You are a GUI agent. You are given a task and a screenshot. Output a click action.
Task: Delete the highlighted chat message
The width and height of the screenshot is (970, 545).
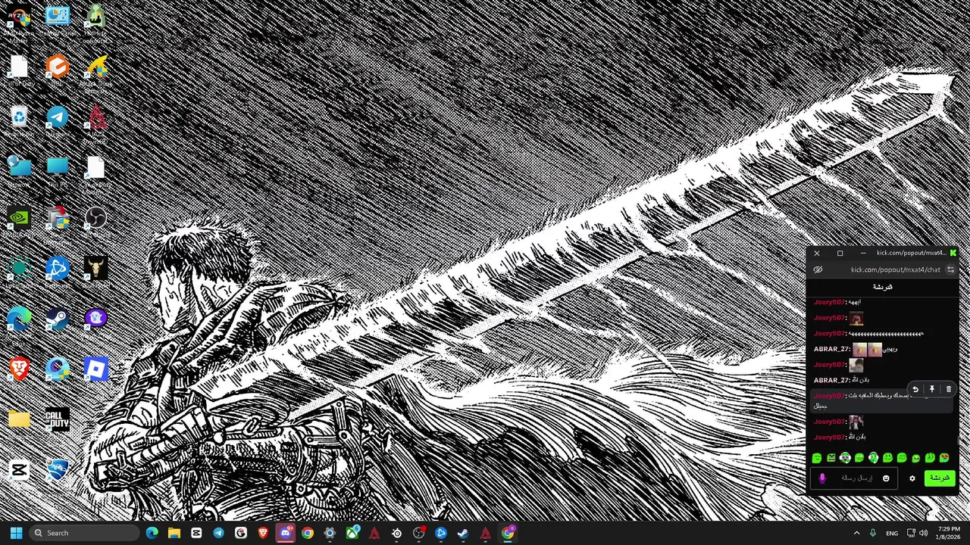click(x=948, y=389)
